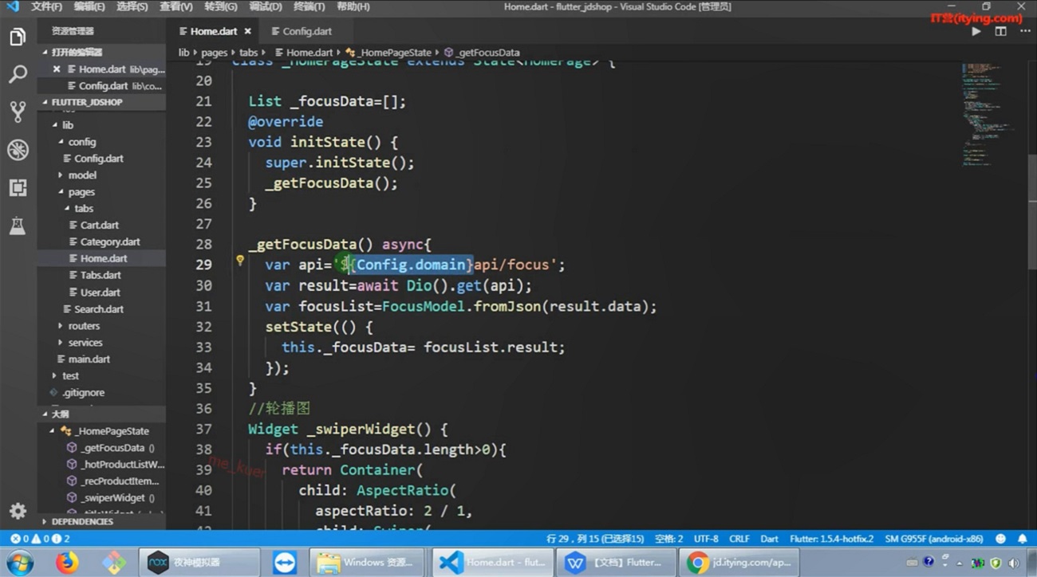Screen dimensions: 1037x577
Task: Select the SM G955F device in status bar
Action: tap(934, 539)
